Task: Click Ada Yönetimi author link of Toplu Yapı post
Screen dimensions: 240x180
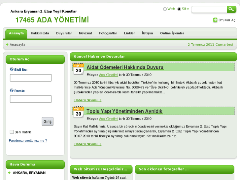Action: [x=109, y=119]
